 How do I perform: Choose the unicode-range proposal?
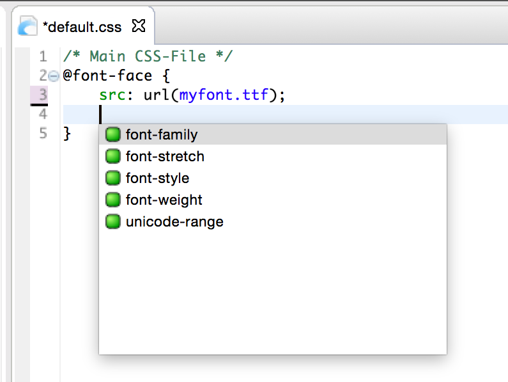click(272, 221)
